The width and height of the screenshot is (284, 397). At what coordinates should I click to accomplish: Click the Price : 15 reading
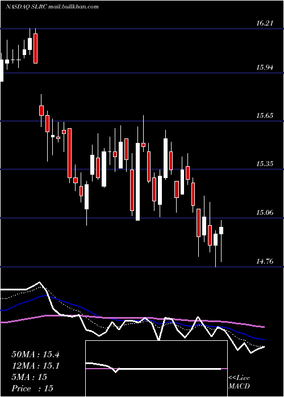[32, 388]
